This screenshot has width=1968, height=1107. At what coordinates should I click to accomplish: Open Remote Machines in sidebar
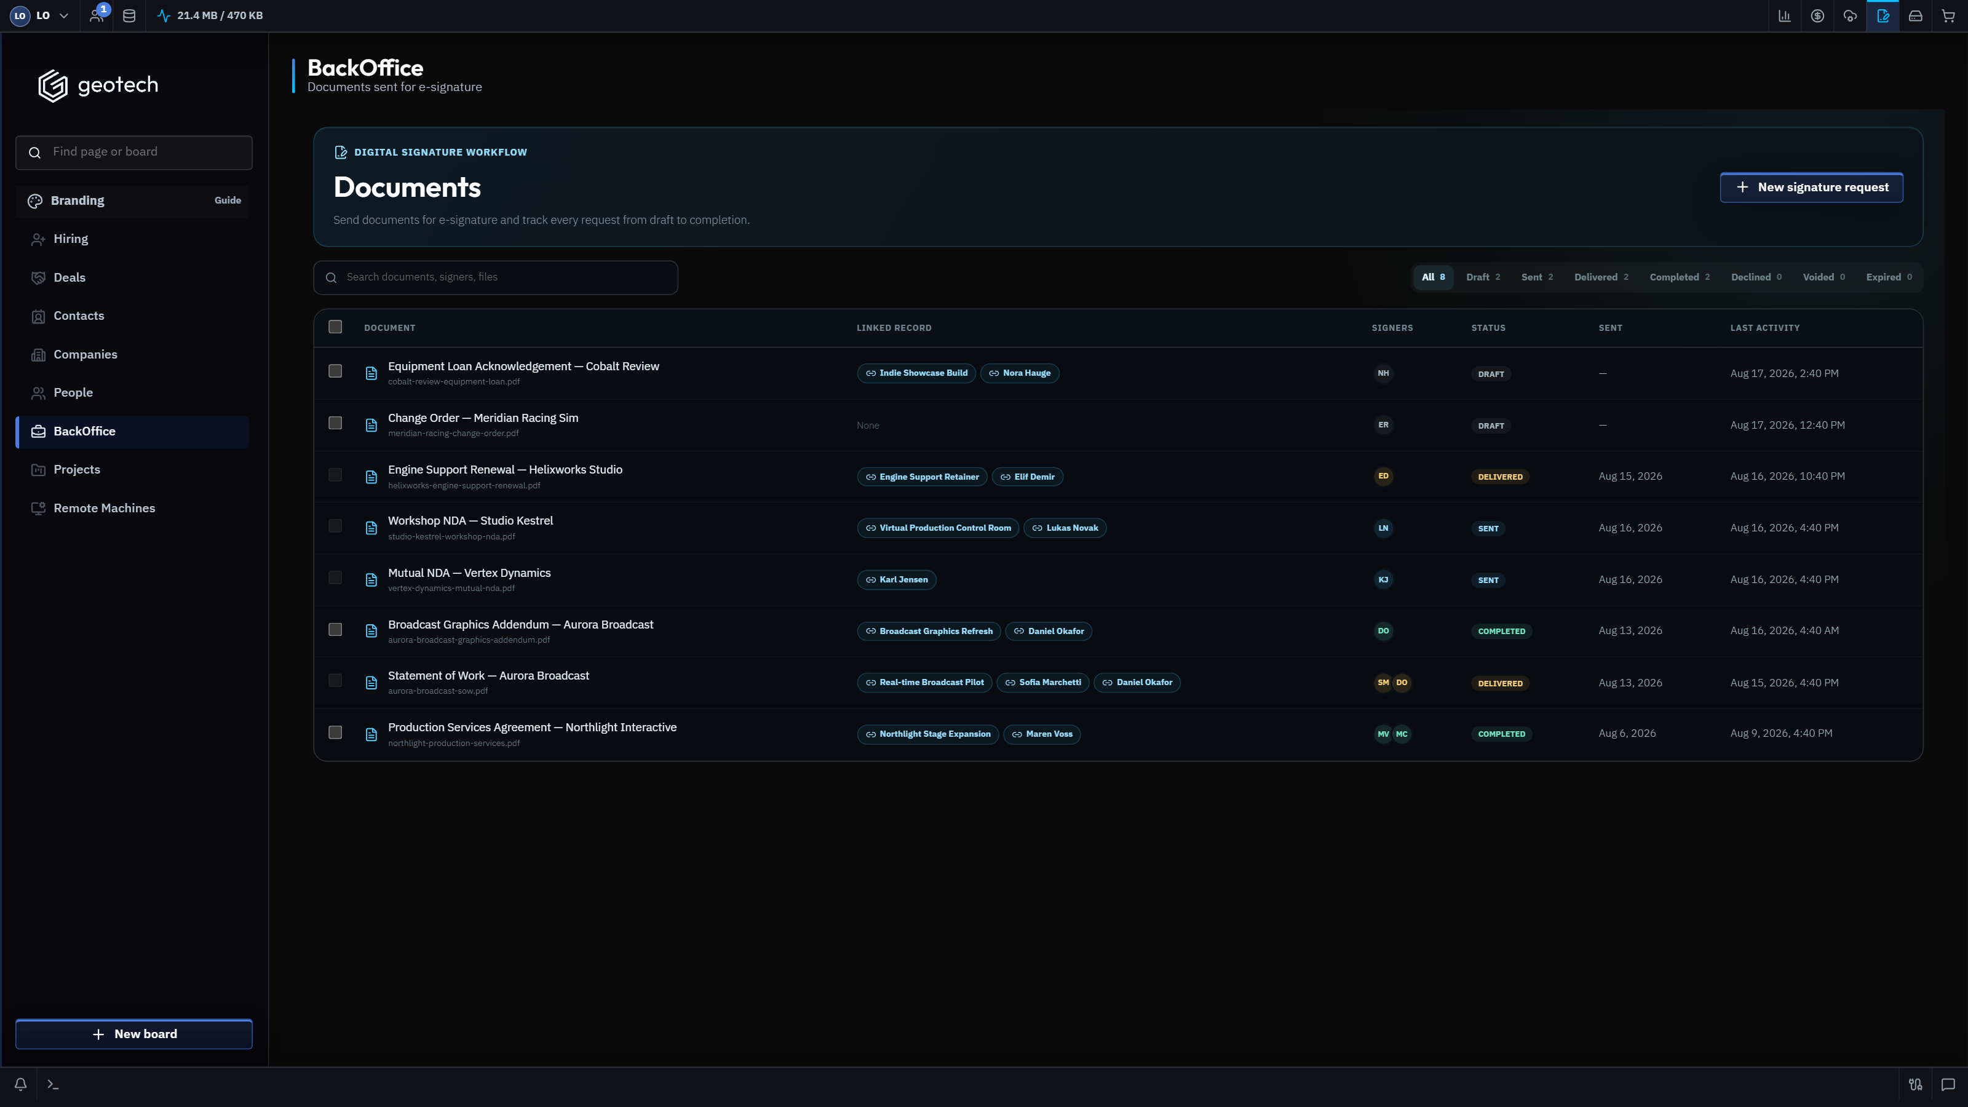[x=132, y=508]
